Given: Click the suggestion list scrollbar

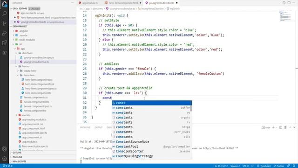Looking at the screenshot, I should tap(191, 108).
